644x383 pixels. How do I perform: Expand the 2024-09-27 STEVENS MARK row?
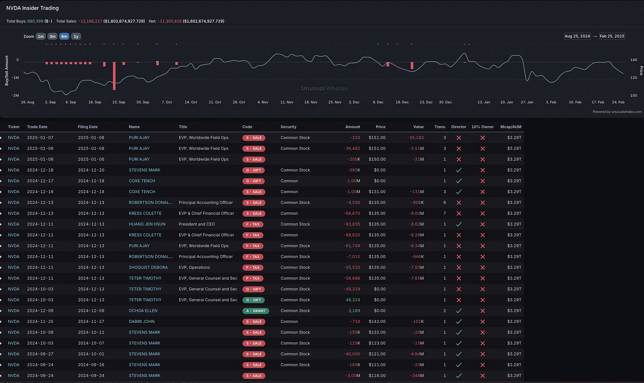coord(1,354)
